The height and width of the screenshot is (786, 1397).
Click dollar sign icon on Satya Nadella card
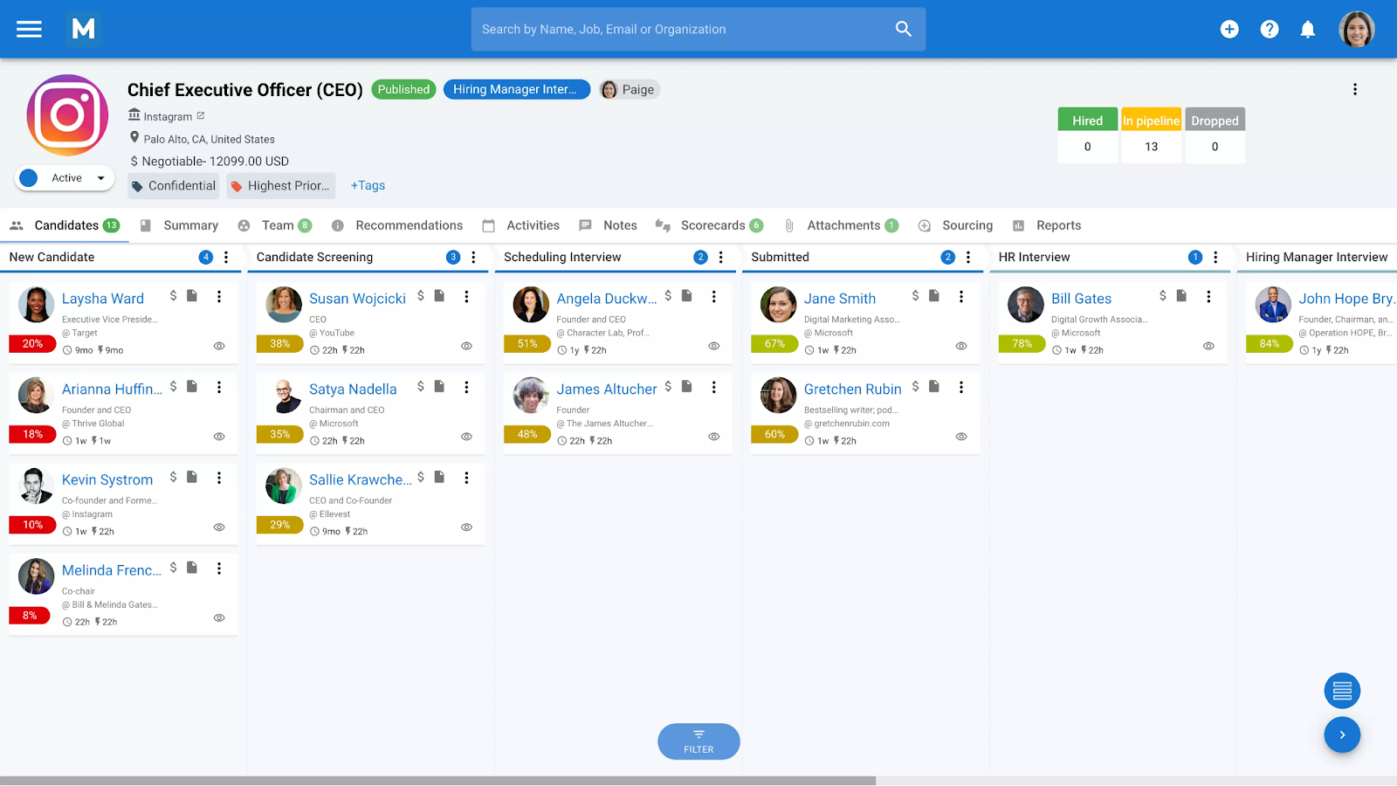click(421, 386)
